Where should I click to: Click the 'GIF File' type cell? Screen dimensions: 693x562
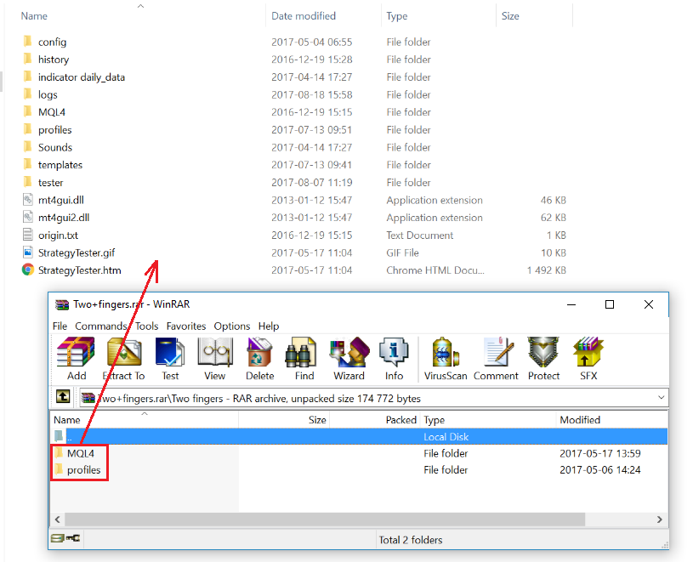403,253
